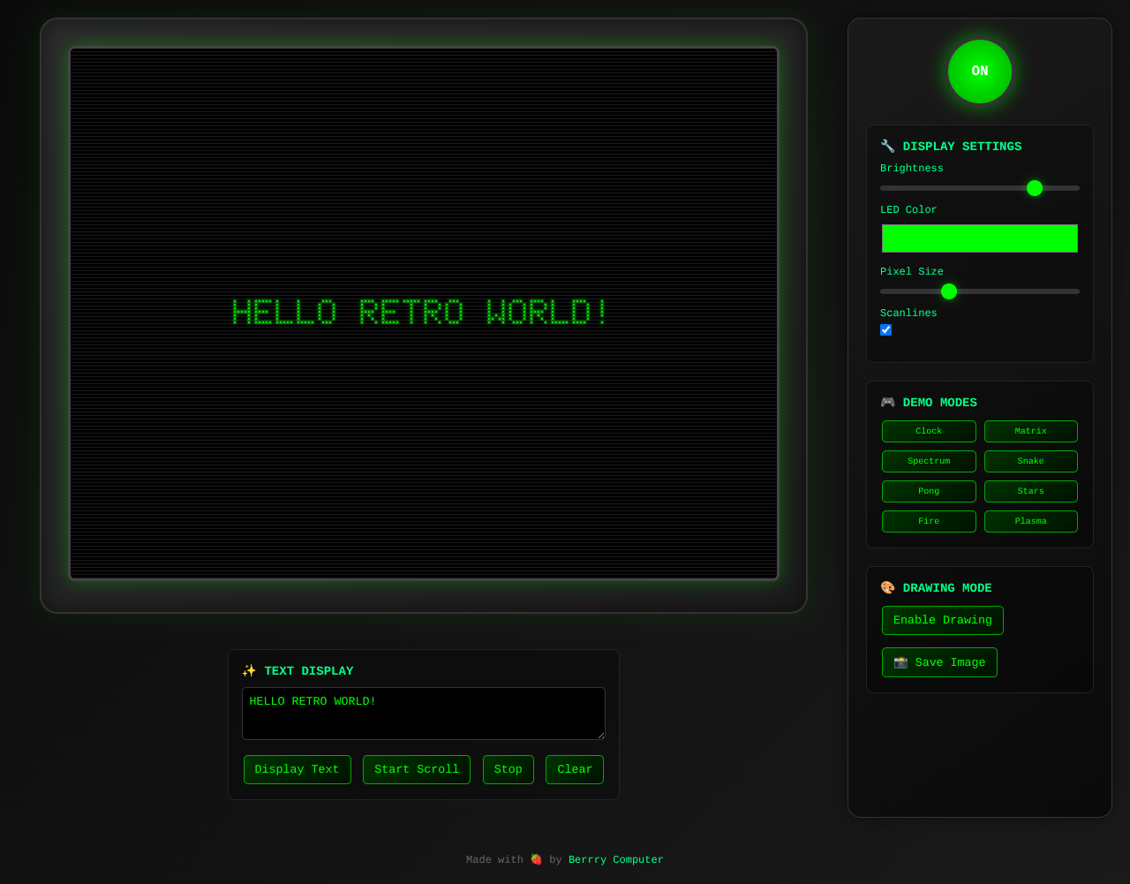Select the Pong demo mode

click(x=929, y=491)
